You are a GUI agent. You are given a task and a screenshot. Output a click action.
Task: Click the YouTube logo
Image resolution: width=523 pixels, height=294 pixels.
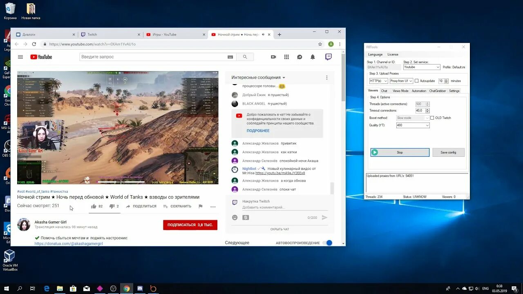click(x=41, y=57)
